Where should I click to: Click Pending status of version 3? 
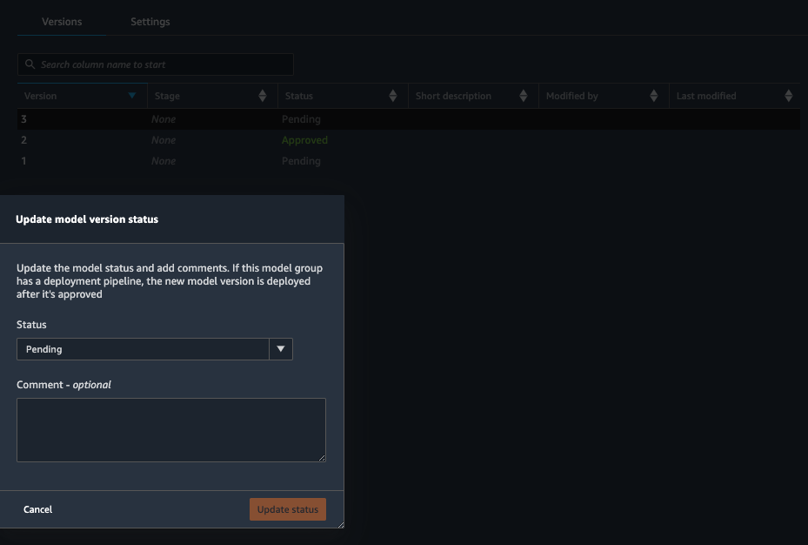301,119
